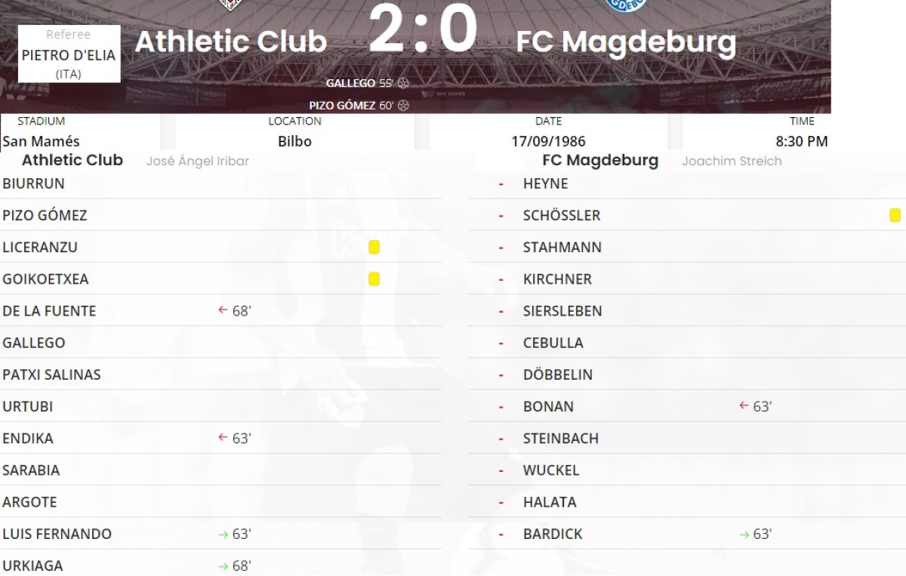Open the Athletic Club team name in the scoreboard
Viewport: 906px width, 576px height.
230,42
